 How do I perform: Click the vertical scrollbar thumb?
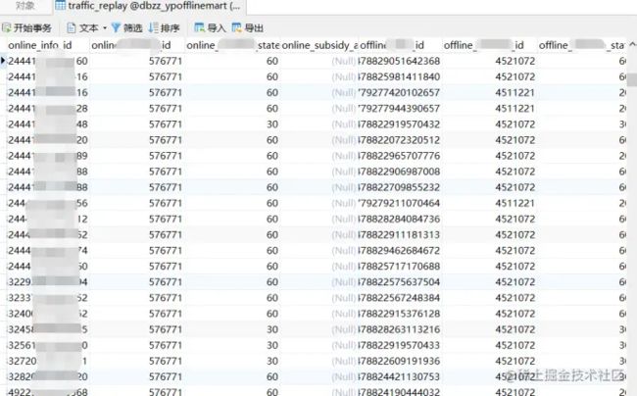coord(632,79)
